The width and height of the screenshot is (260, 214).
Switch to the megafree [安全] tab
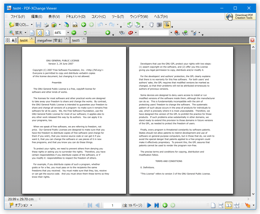point(49,40)
